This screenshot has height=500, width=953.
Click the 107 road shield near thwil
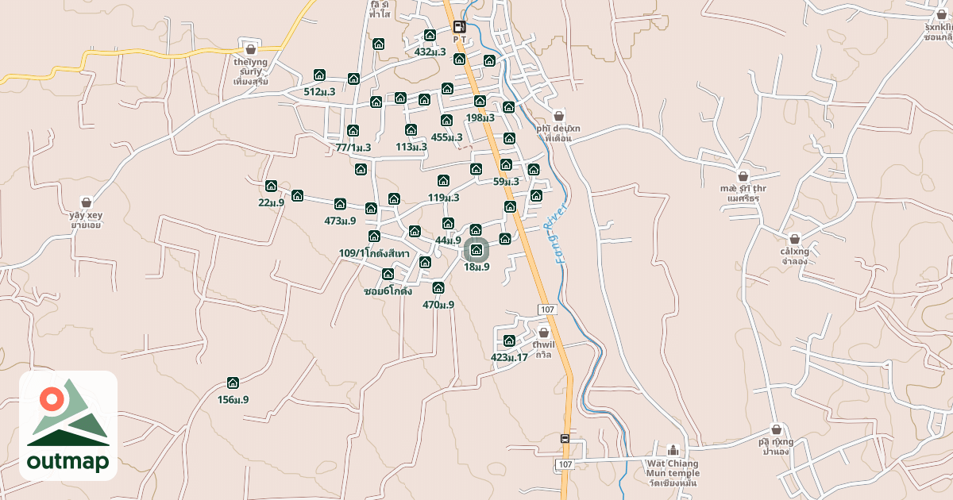(x=546, y=308)
